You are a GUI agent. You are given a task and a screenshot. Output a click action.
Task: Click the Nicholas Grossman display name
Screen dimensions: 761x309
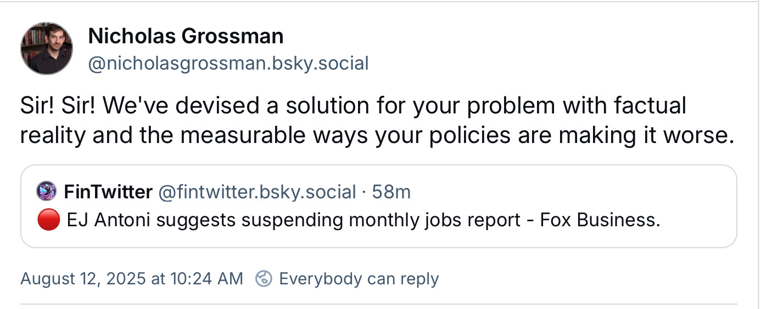pyautogui.click(x=186, y=37)
